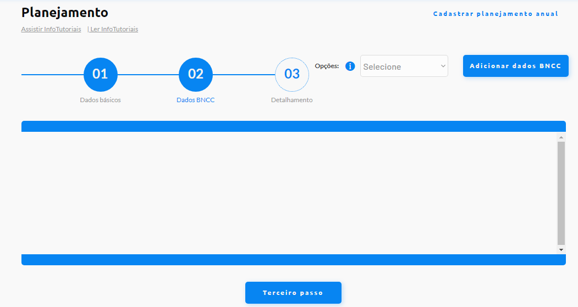Go to step 03 Detalhamento
This screenshot has width=578, height=307.
pyautogui.click(x=292, y=74)
